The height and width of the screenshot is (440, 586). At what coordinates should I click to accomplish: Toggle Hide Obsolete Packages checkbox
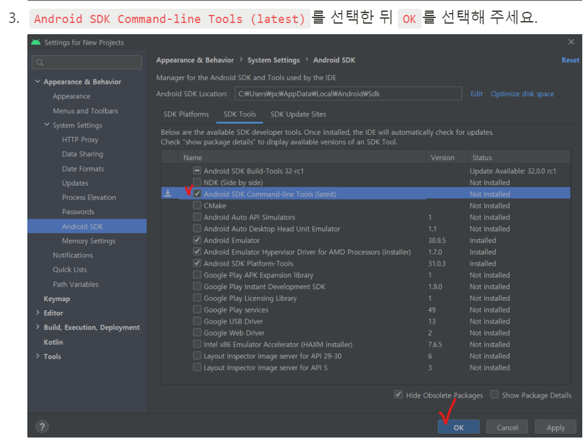(x=398, y=395)
